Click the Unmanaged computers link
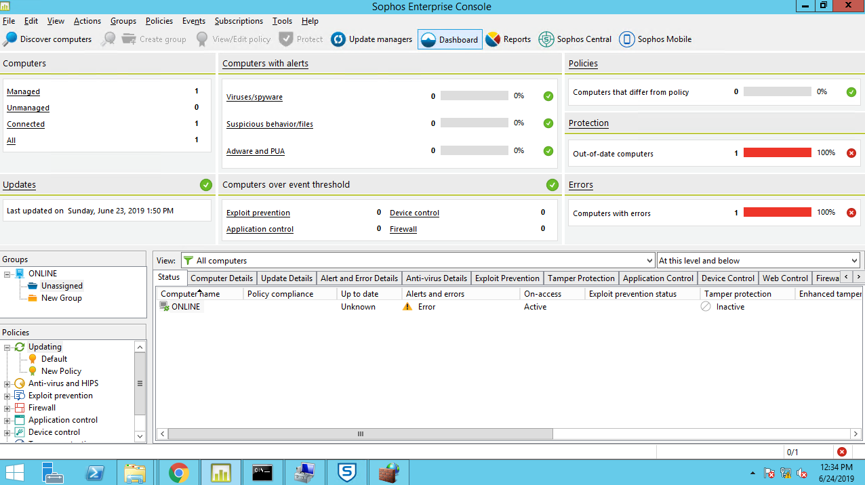This screenshot has height=485, width=865. [x=28, y=108]
